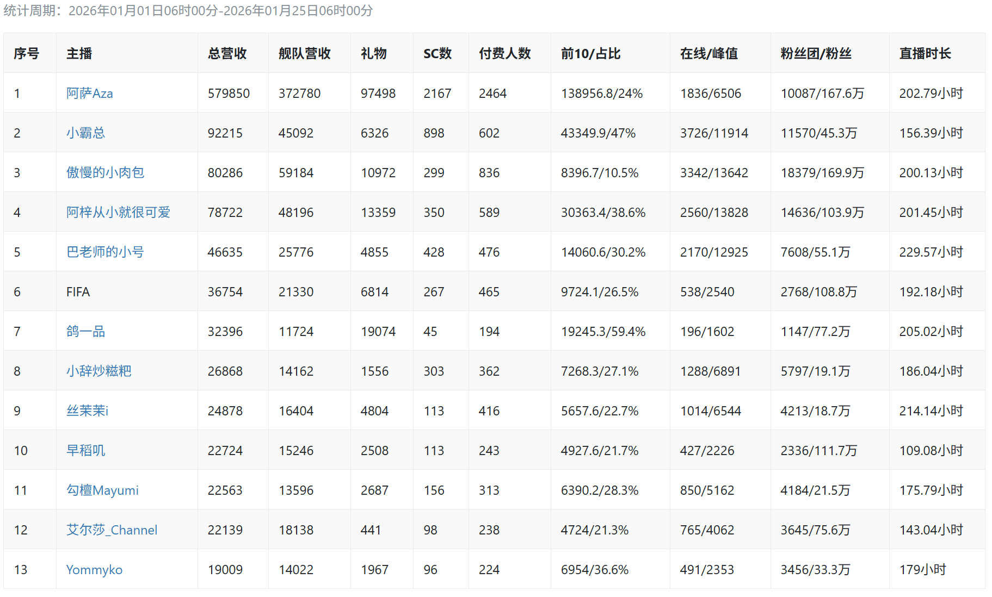Click the 鸽一品 streamer link
Screen dimensions: 992x597
coord(85,332)
